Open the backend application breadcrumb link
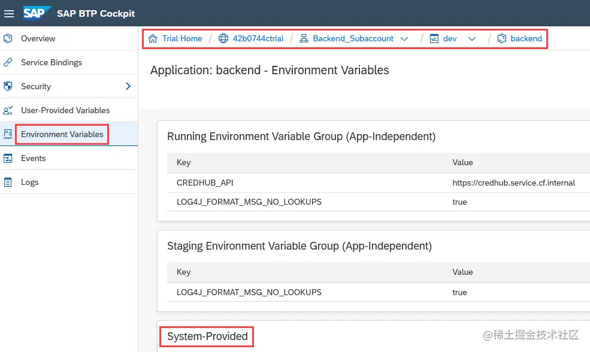 click(526, 38)
